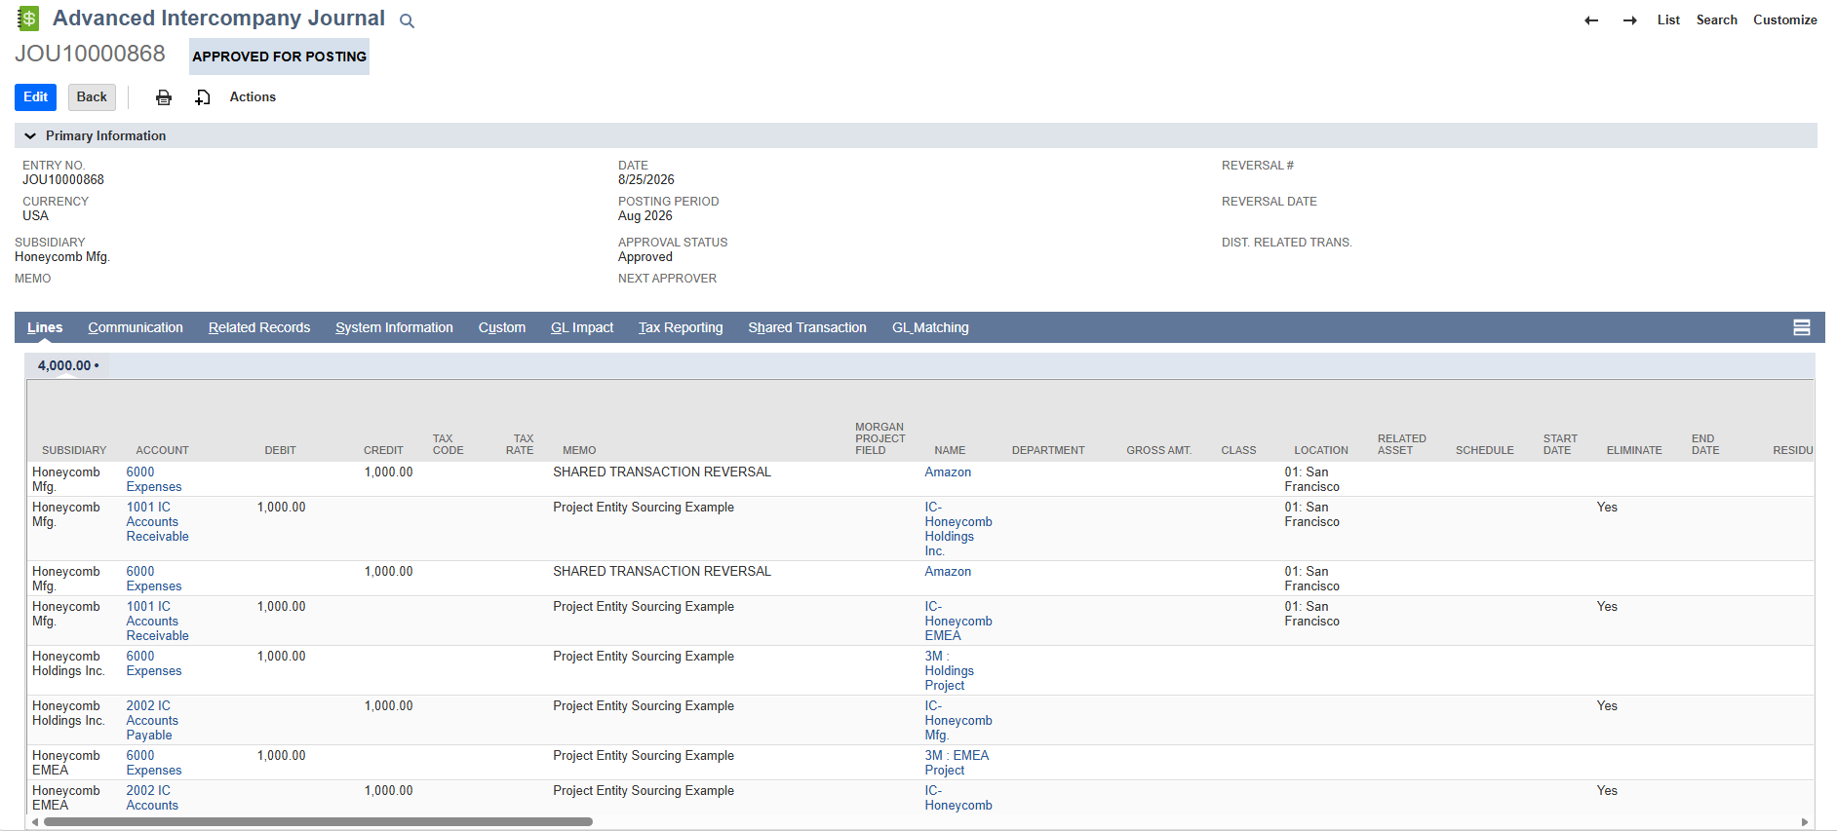Open the 3M : EMEA Project link

pos(957,763)
